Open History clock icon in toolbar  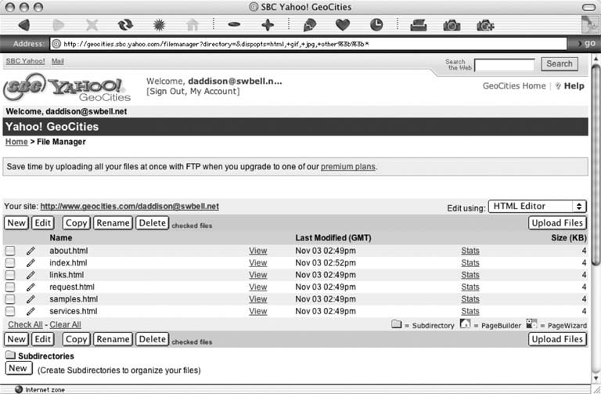click(376, 25)
